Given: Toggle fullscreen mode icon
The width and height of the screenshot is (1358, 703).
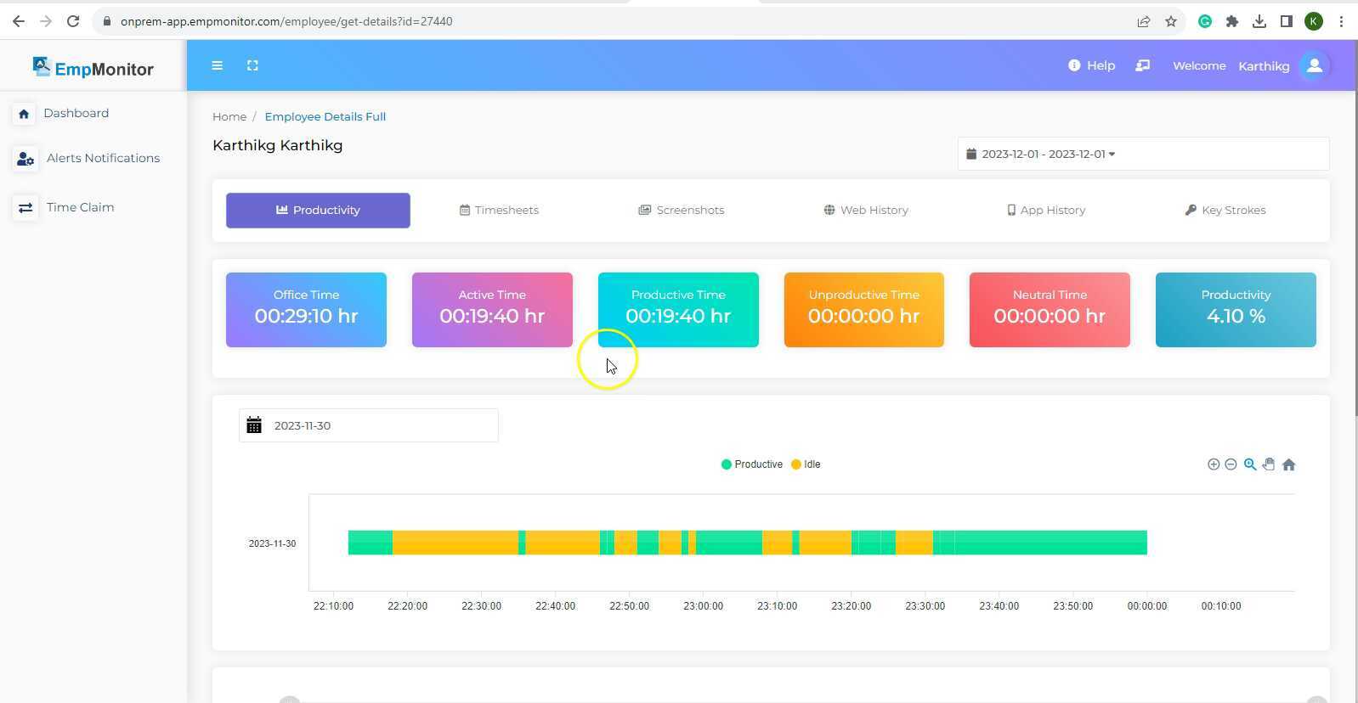Looking at the screenshot, I should click(252, 65).
